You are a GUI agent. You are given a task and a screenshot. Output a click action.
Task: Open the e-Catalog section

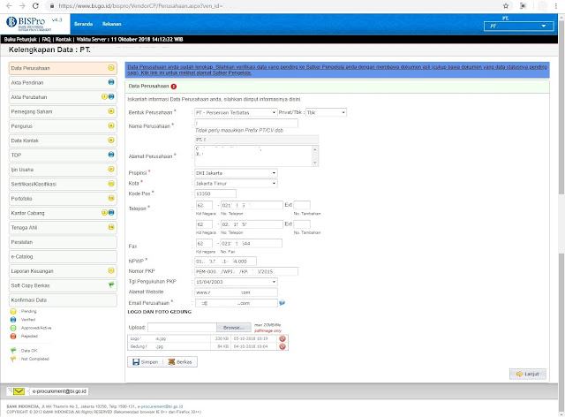(x=63, y=256)
